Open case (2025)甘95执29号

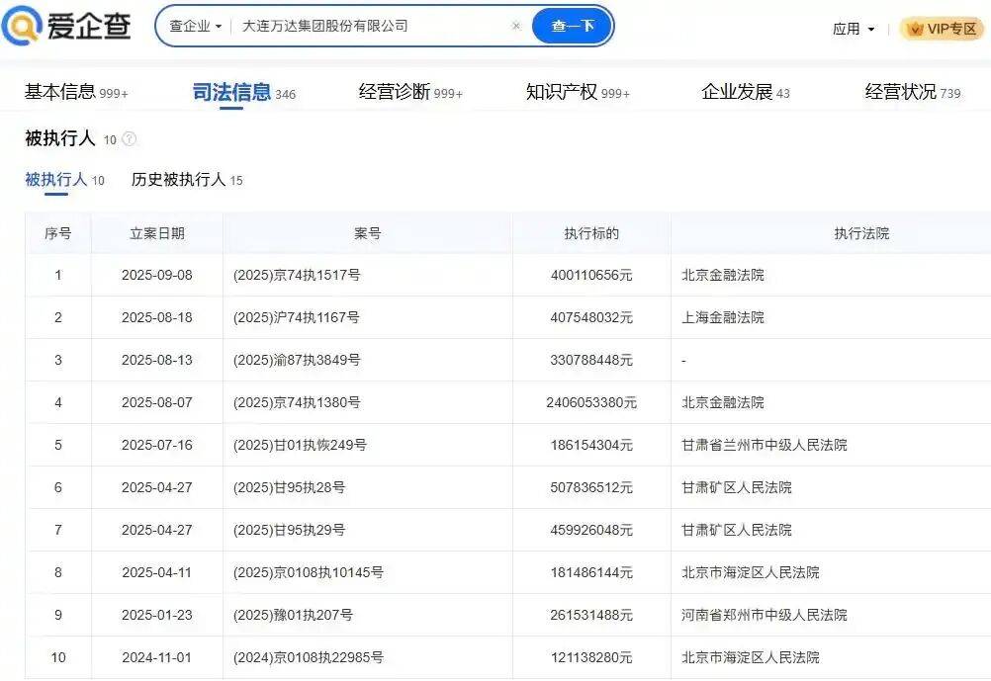pyautogui.click(x=289, y=530)
